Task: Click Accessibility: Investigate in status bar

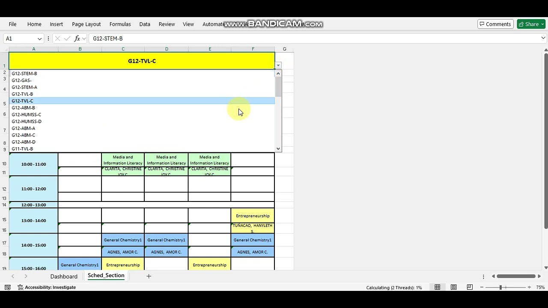Action: pos(47,287)
